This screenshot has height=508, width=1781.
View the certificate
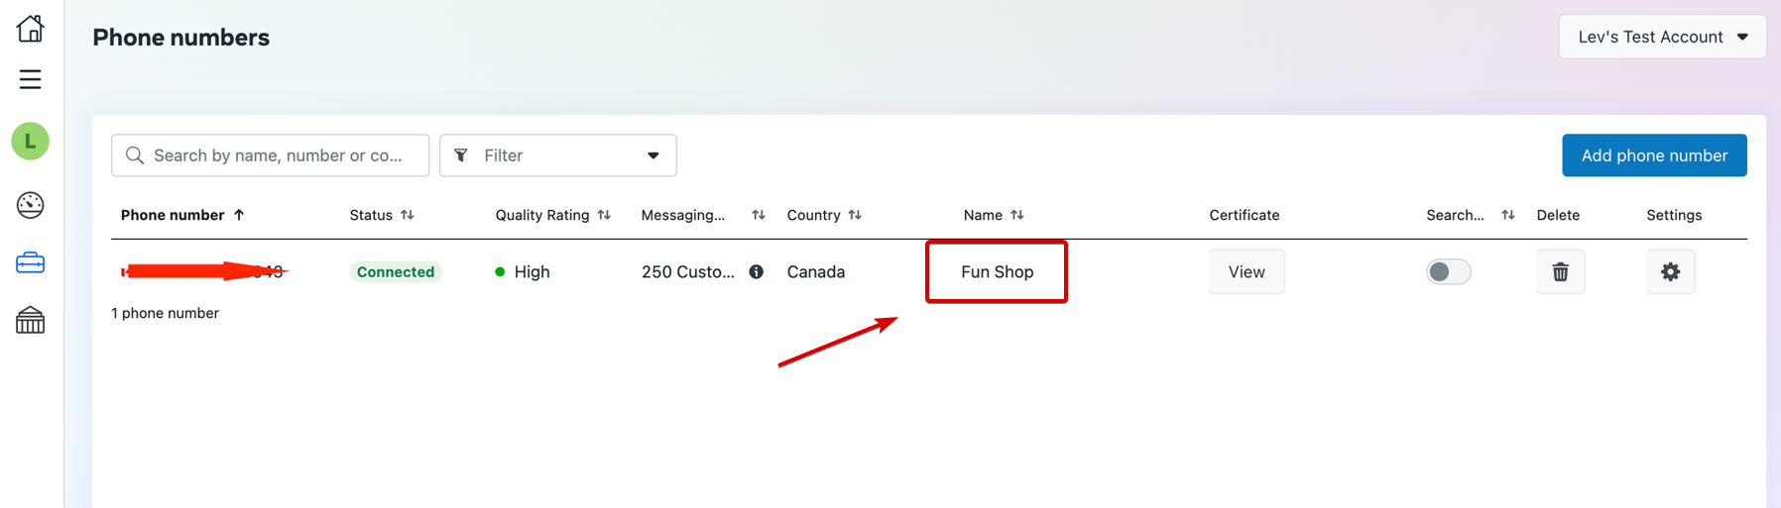click(x=1247, y=271)
